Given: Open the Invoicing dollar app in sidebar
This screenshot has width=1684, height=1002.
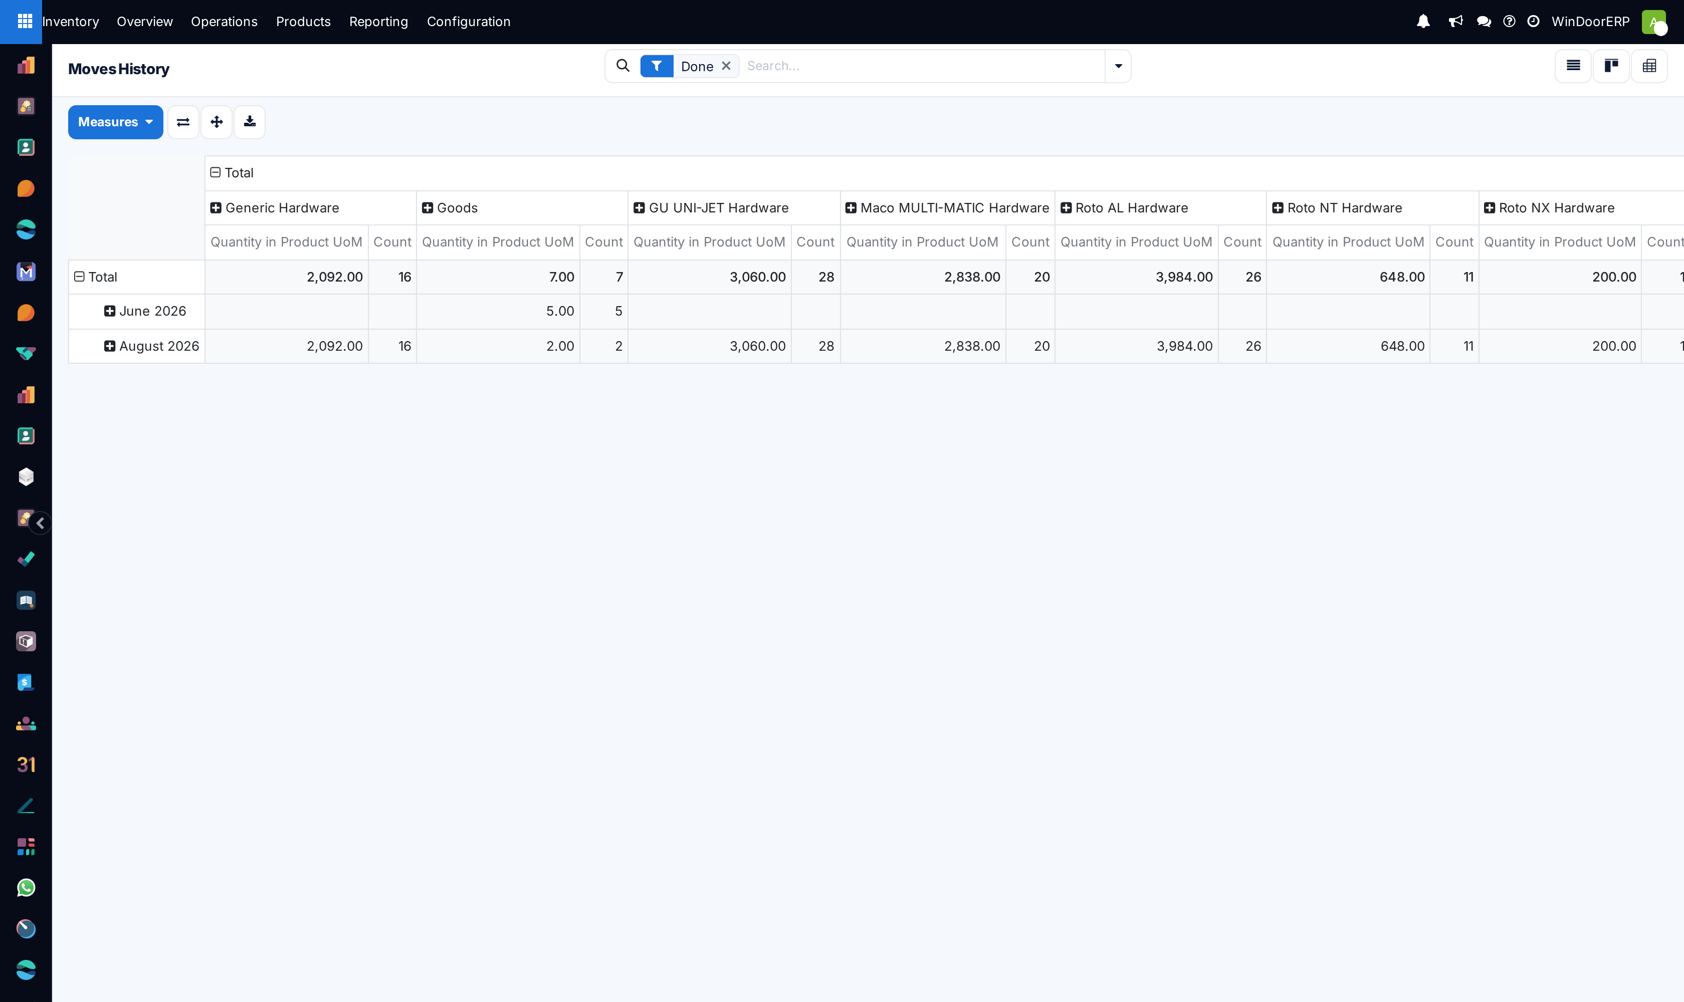Looking at the screenshot, I should 26,683.
